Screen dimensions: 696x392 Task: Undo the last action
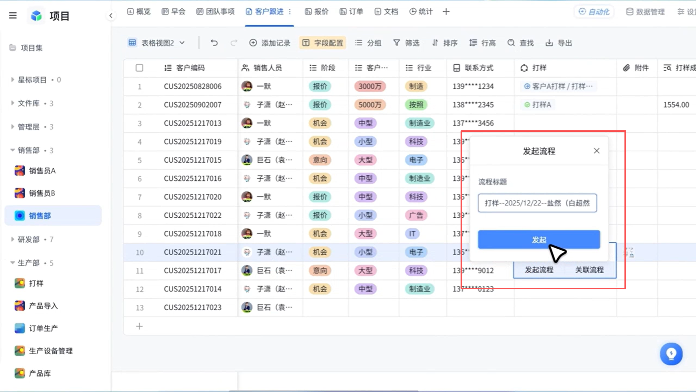(x=214, y=43)
